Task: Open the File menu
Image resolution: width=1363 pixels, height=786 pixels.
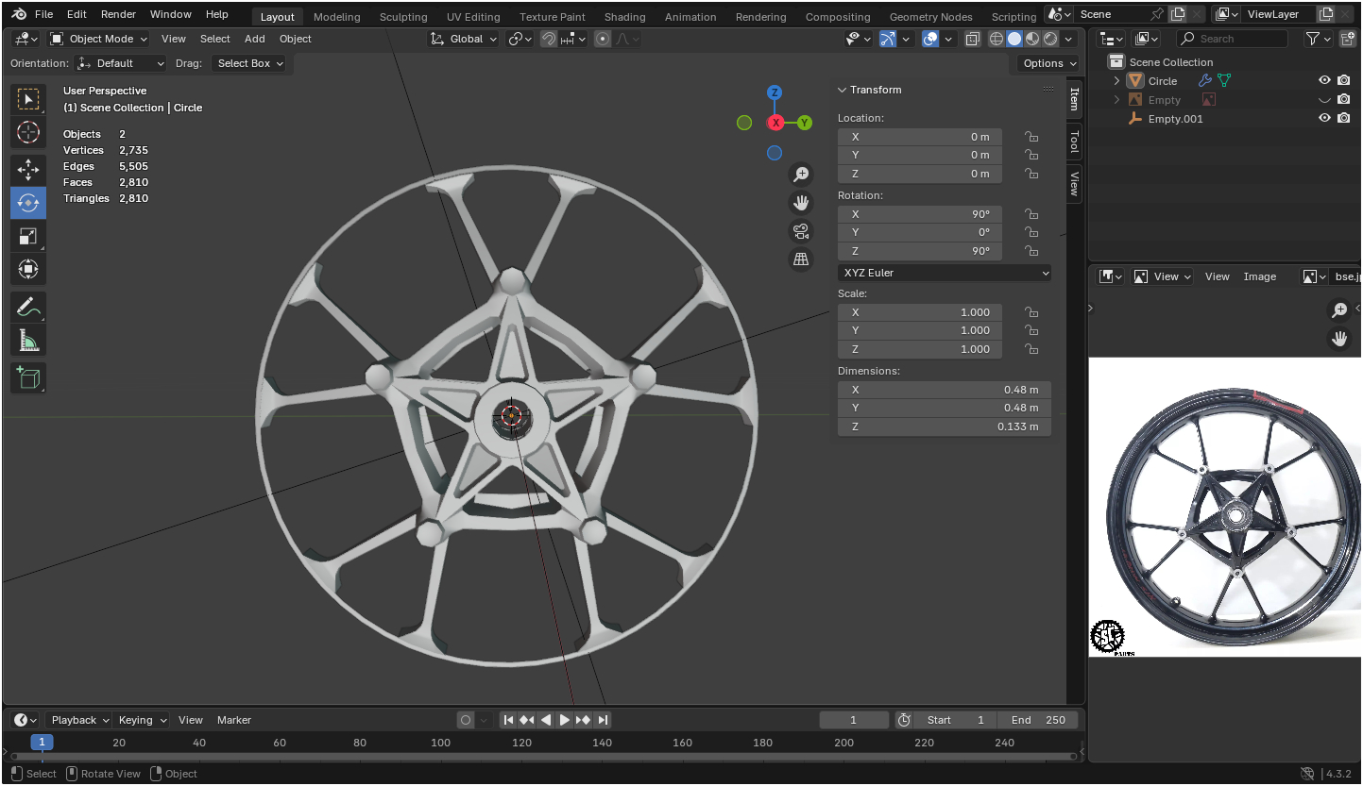Action: click(44, 14)
